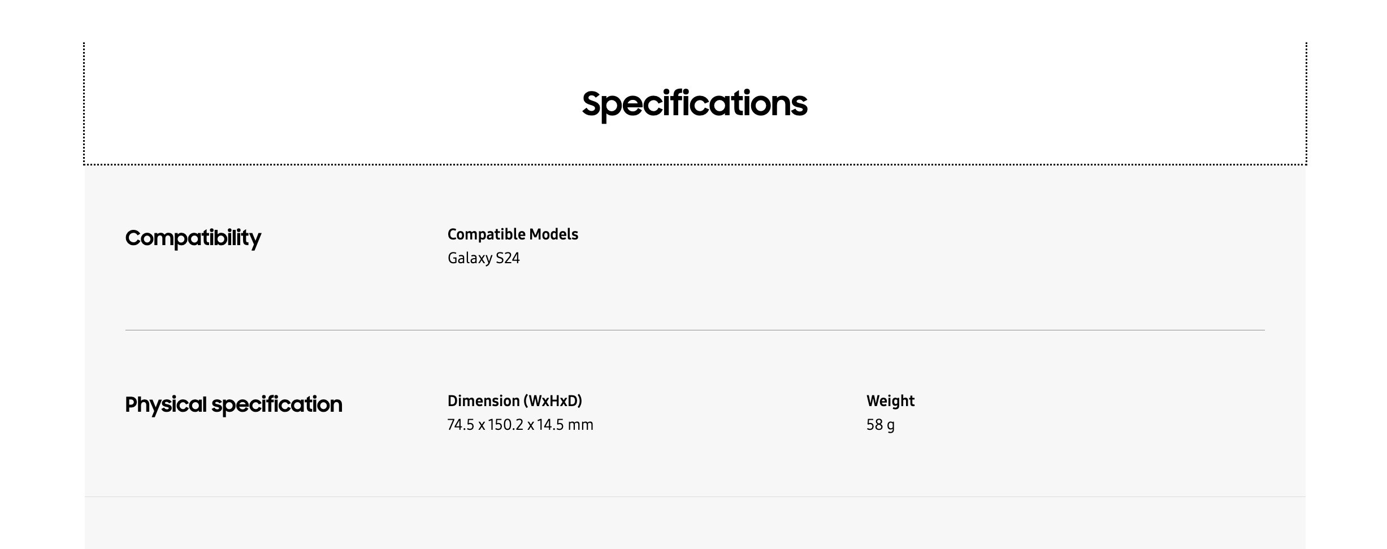The image size is (1387, 549).
Task: Click the number 58 under Weight
Action: (874, 425)
